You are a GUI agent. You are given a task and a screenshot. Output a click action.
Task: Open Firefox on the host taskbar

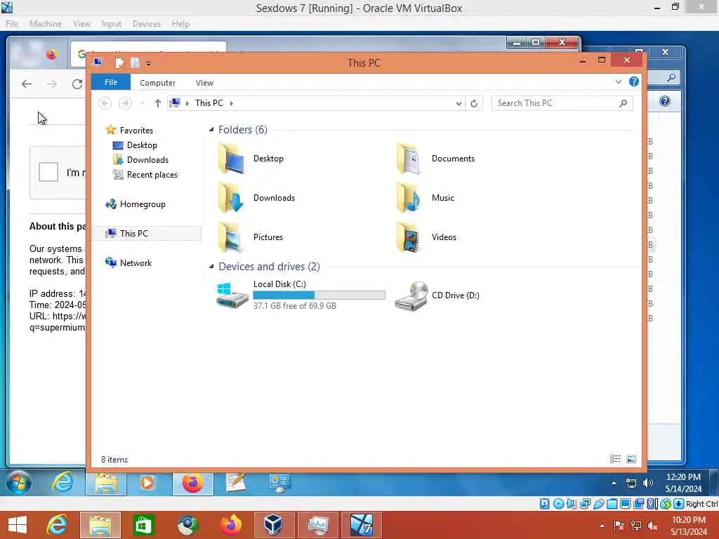(231, 525)
